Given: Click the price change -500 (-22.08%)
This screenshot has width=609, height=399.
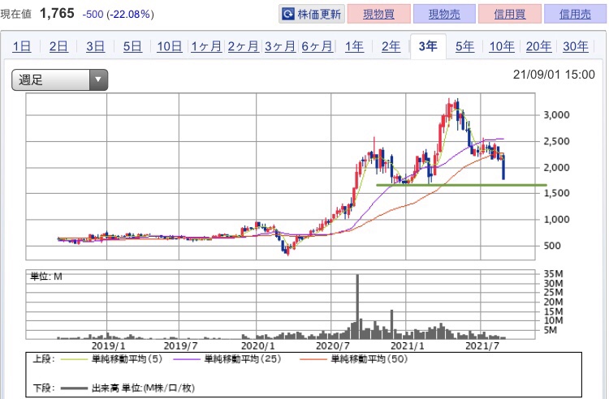Looking at the screenshot, I should (118, 15).
